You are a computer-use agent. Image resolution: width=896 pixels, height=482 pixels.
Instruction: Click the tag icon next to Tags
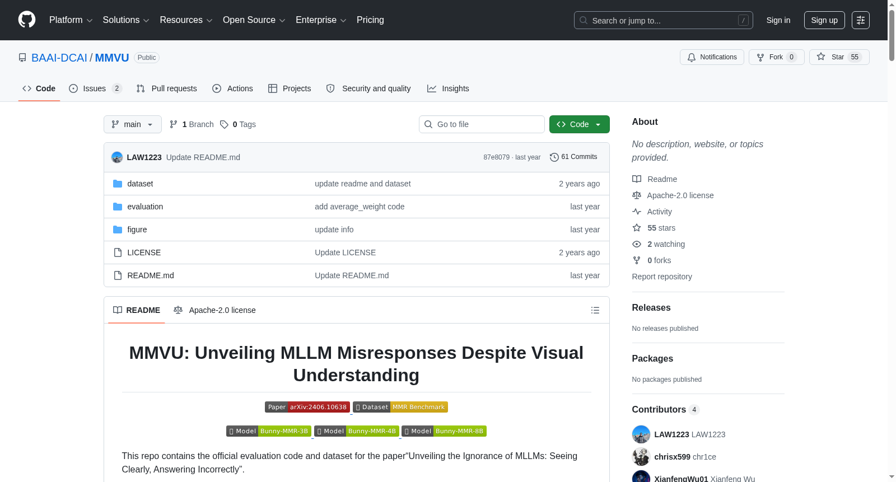[x=224, y=124]
